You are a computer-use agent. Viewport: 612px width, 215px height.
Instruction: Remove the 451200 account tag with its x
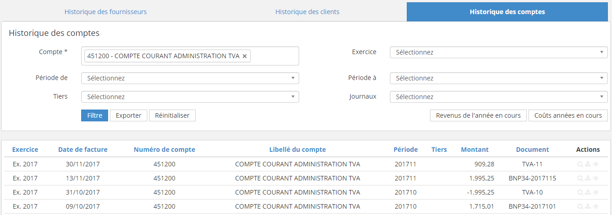click(244, 56)
